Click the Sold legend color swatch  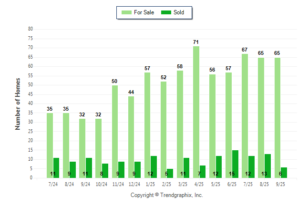point(167,12)
